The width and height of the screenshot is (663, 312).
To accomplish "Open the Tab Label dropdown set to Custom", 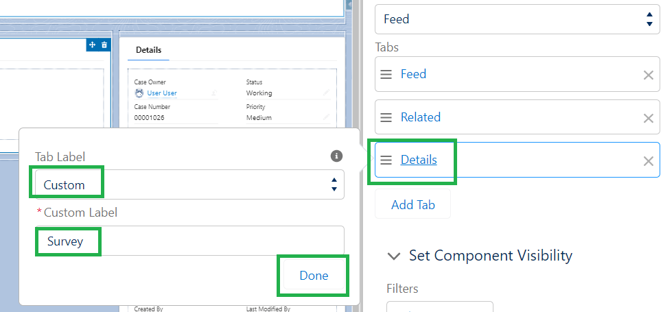I will pos(189,184).
